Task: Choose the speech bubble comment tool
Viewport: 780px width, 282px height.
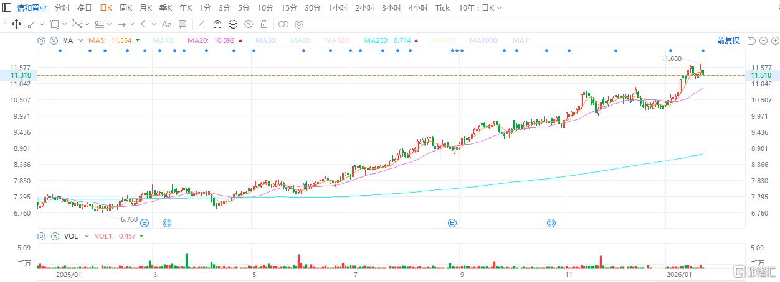Action: (183, 24)
